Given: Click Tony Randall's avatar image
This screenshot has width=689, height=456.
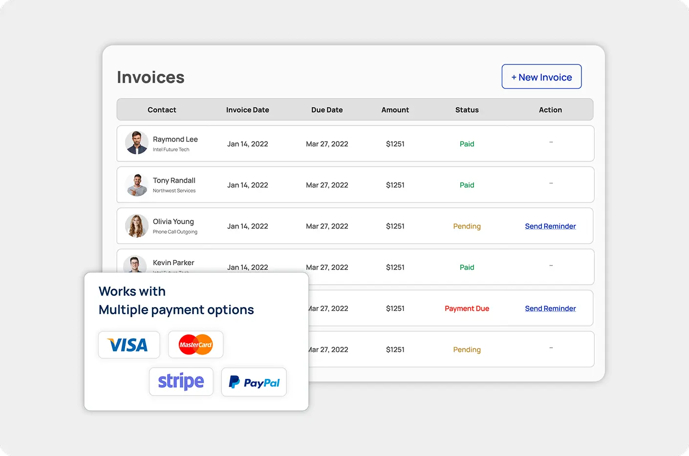Looking at the screenshot, I should 136,184.
